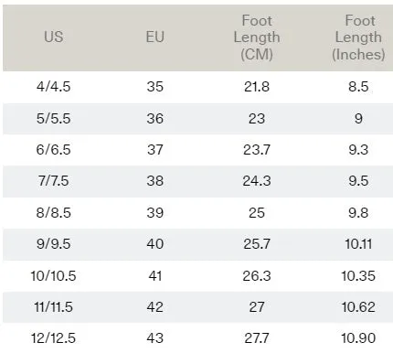
Task: Select EU size 37 cell
Action: coord(155,150)
